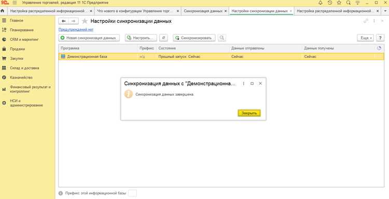The height and width of the screenshot is (199, 389).
Task: Click the notifications bell icon
Action: coord(321,3)
